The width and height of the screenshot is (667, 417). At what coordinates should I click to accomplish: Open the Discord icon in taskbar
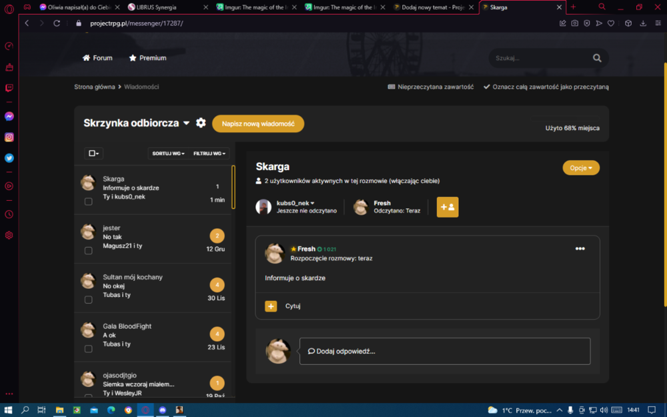(163, 410)
